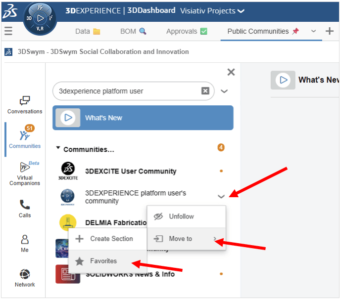This screenshot has height=299, width=341.
Task: Open the Me profile section
Action: [25, 243]
